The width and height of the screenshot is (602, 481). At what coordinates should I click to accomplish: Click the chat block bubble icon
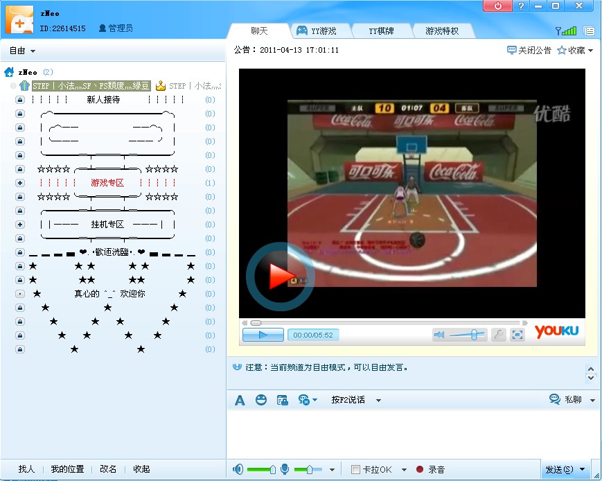point(303,400)
